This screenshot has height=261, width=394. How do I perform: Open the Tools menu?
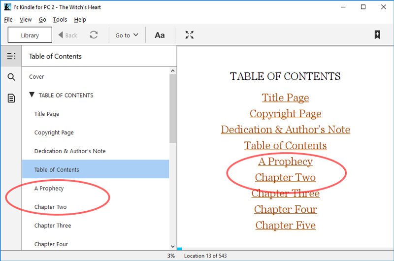tap(60, 20)
